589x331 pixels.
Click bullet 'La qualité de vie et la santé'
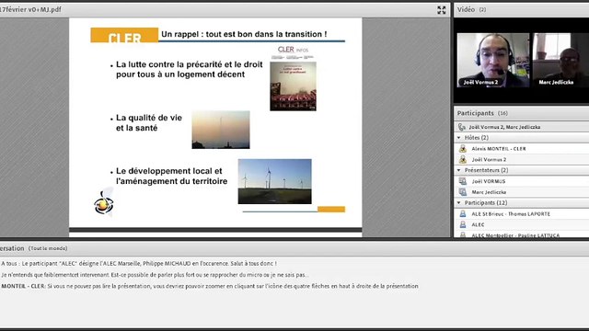click(x=149, y=122)
